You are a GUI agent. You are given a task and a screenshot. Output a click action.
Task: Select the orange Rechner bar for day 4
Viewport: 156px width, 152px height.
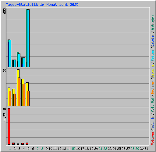click(x=24, y=95)
